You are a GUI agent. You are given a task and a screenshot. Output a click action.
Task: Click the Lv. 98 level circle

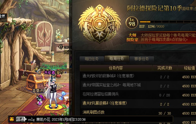(x=132, y=23)
